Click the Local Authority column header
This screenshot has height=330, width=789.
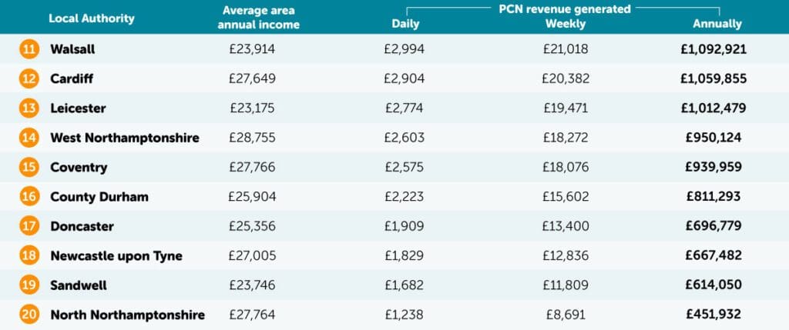tap(91, 18)
